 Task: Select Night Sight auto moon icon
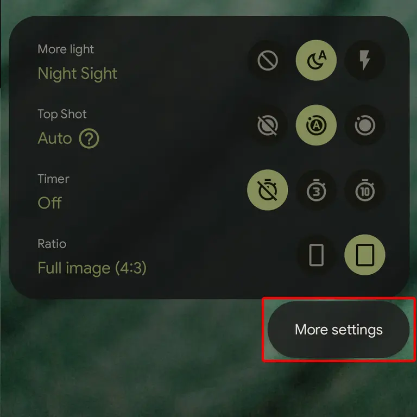pyautogui.click(x=316, y=60)
